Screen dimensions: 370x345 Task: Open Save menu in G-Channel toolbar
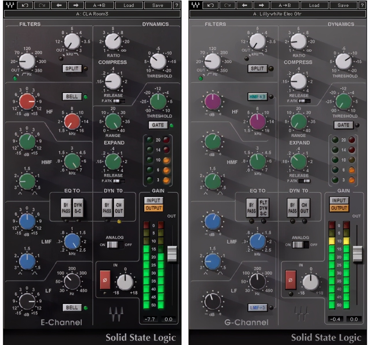pyautogui.click(x=343, y=5)
